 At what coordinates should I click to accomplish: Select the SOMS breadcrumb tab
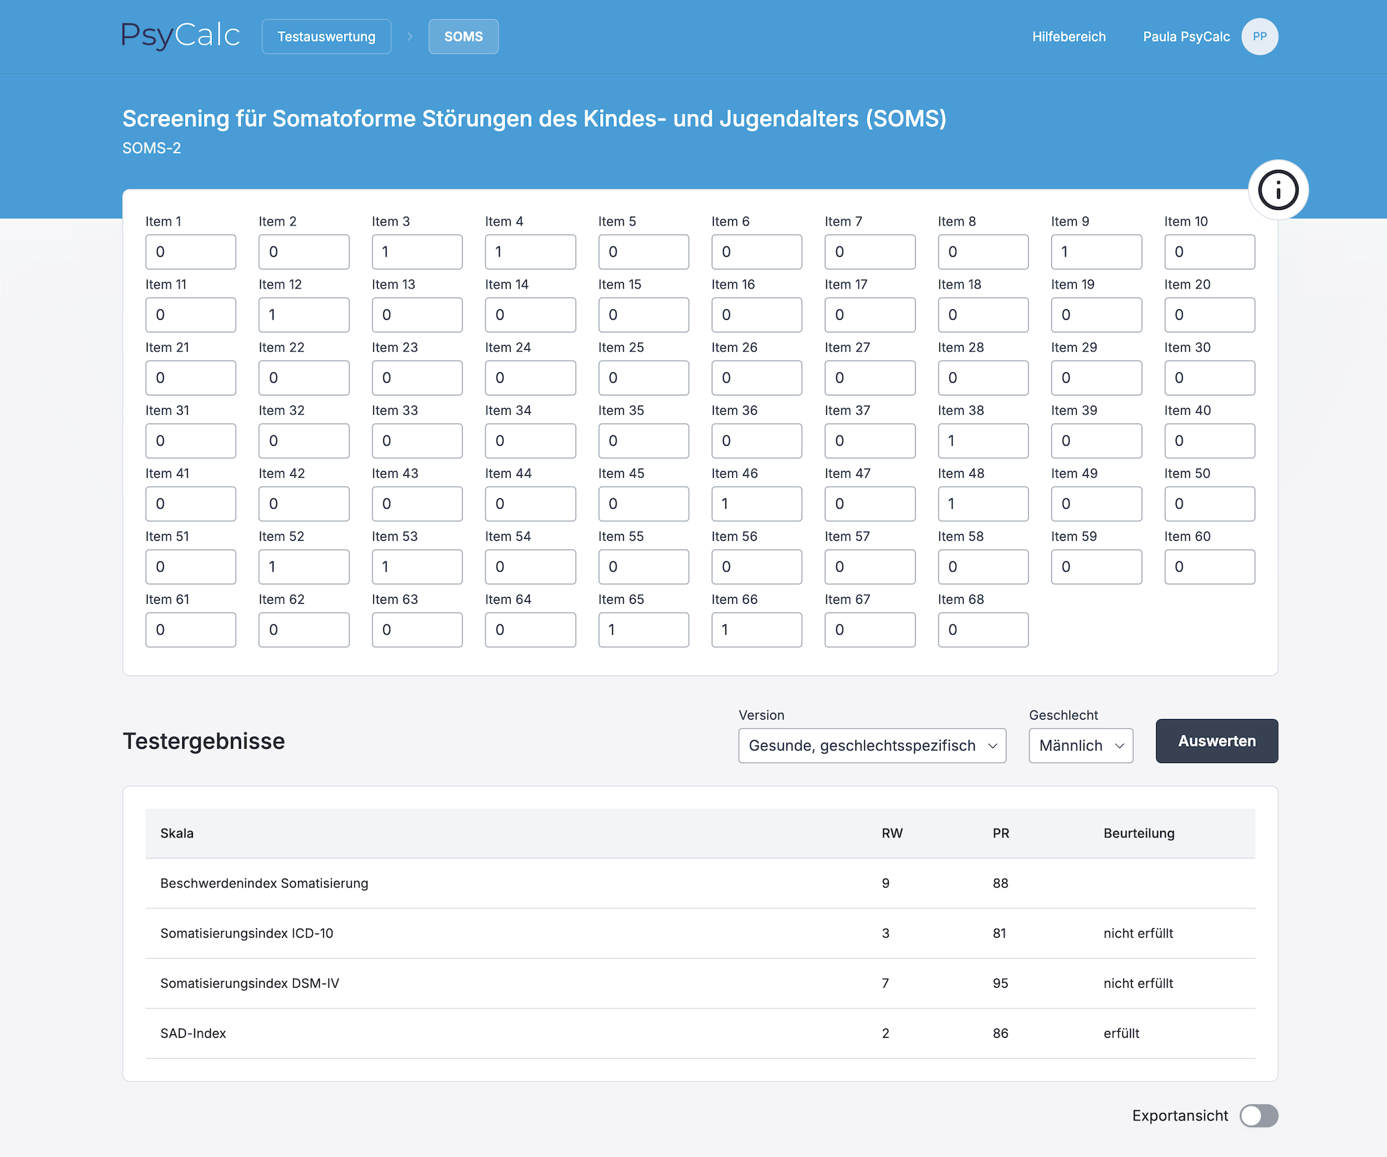pyautogui.click(x=463, y=37)
